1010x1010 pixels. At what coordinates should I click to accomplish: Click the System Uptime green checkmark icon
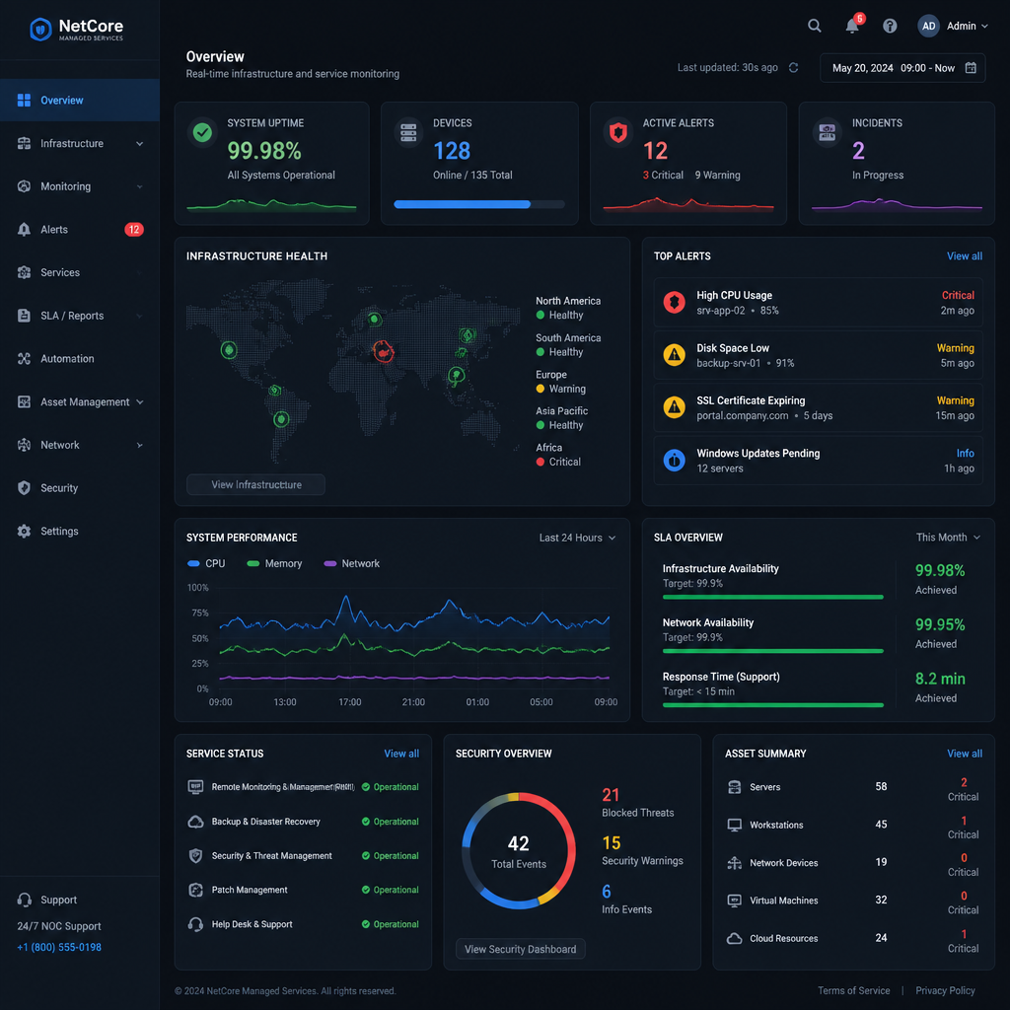pyautogui.click(x=202, y=133)
